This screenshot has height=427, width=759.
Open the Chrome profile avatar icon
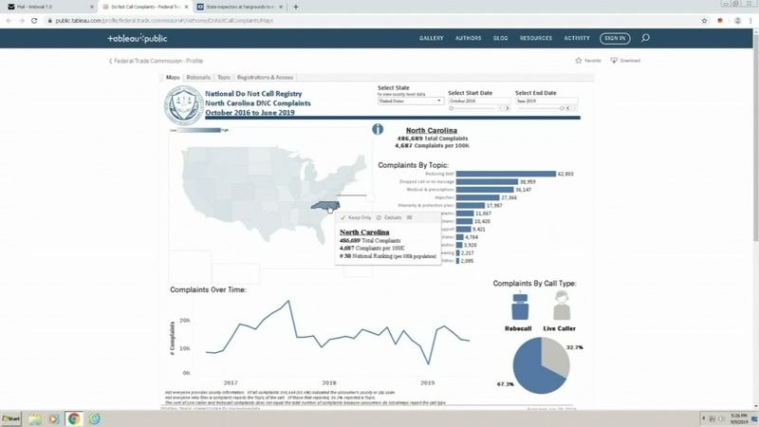(738, 20)
